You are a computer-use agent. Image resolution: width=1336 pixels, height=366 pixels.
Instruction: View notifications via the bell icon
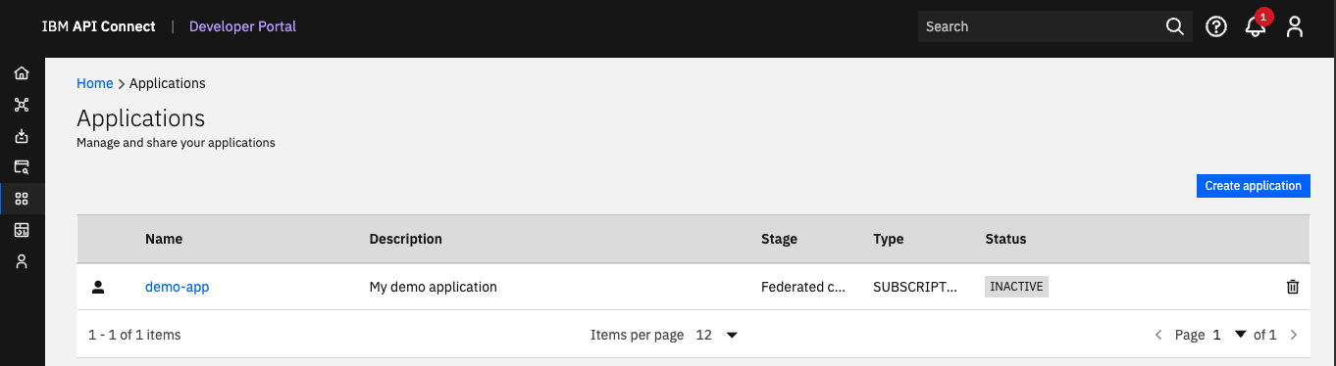[1256, 26]
